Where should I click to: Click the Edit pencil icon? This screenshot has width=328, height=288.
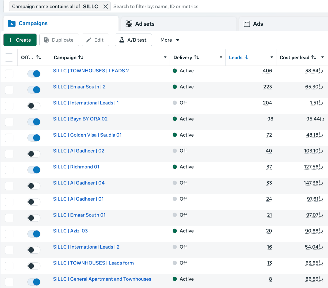pyautogui.click(x=89, y=40)
